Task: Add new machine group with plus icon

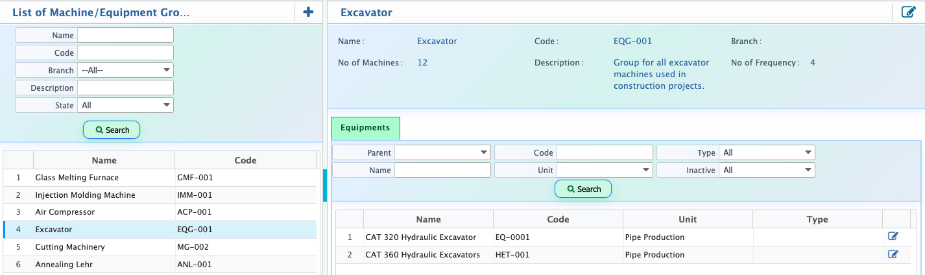Action: tap(308, 12)
